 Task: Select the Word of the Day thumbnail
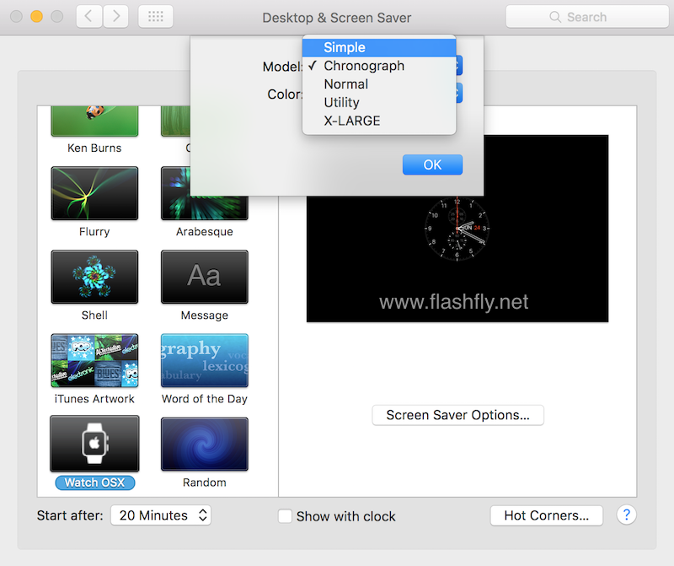click(205, 360)
